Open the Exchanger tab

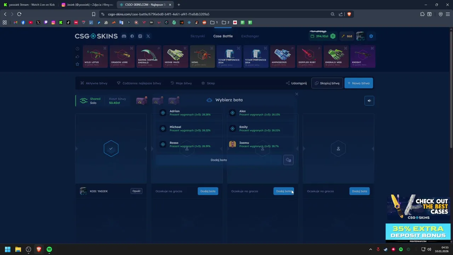click(250, 36)
